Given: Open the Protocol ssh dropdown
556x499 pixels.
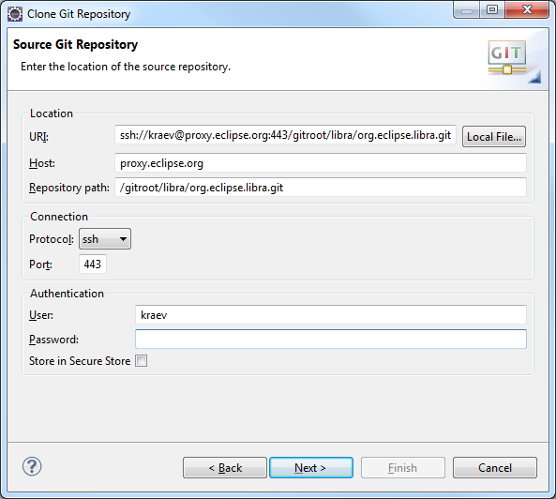Looking at the screenshot, I should pyautogui.click(x=105, y=239).
